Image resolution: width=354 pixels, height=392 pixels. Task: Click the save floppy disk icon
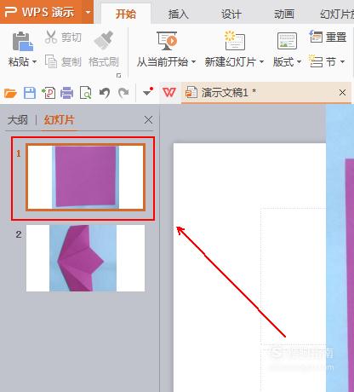point(30,93)
